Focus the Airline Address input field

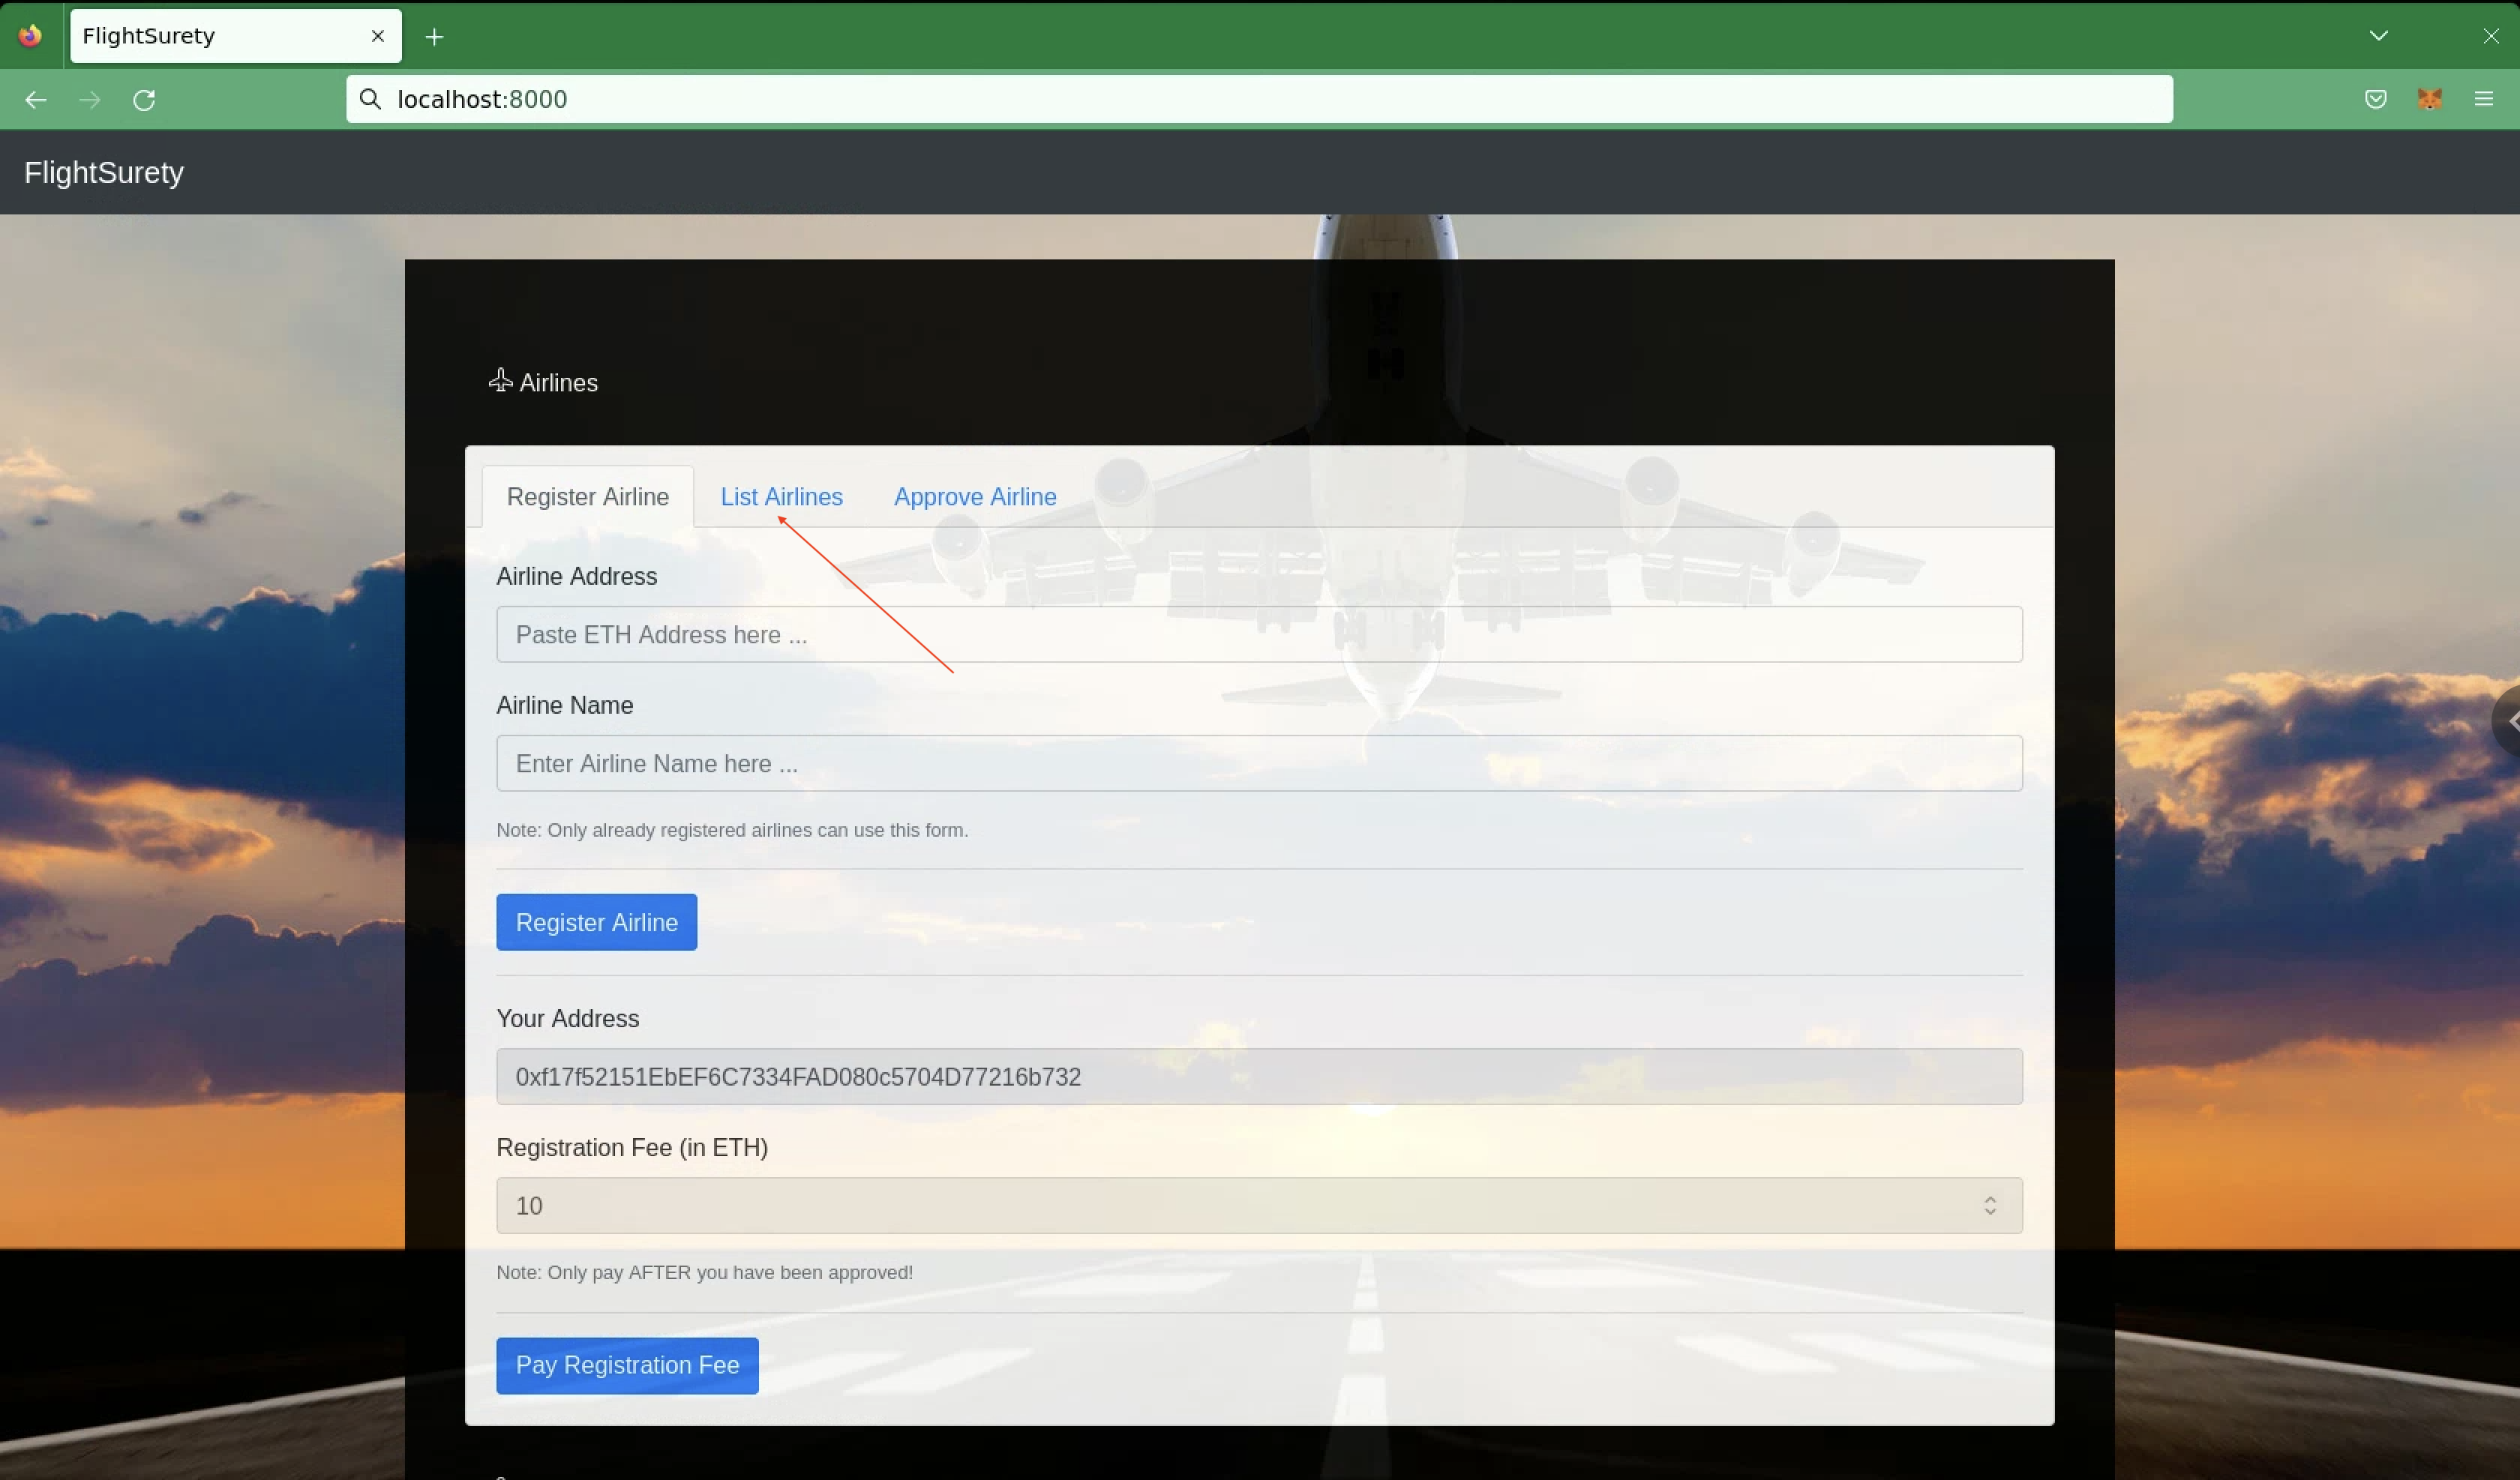[x=1258, y=635]
